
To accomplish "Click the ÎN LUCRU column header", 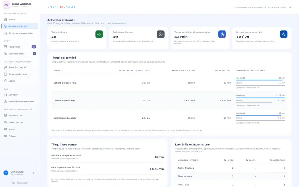I will pos(229,160).
